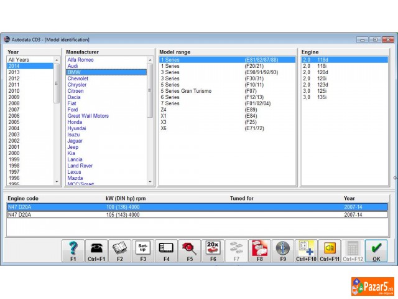Select the highlighted BMW manufacturer
This screenshot has height=299, width=398.
point(106,72)
